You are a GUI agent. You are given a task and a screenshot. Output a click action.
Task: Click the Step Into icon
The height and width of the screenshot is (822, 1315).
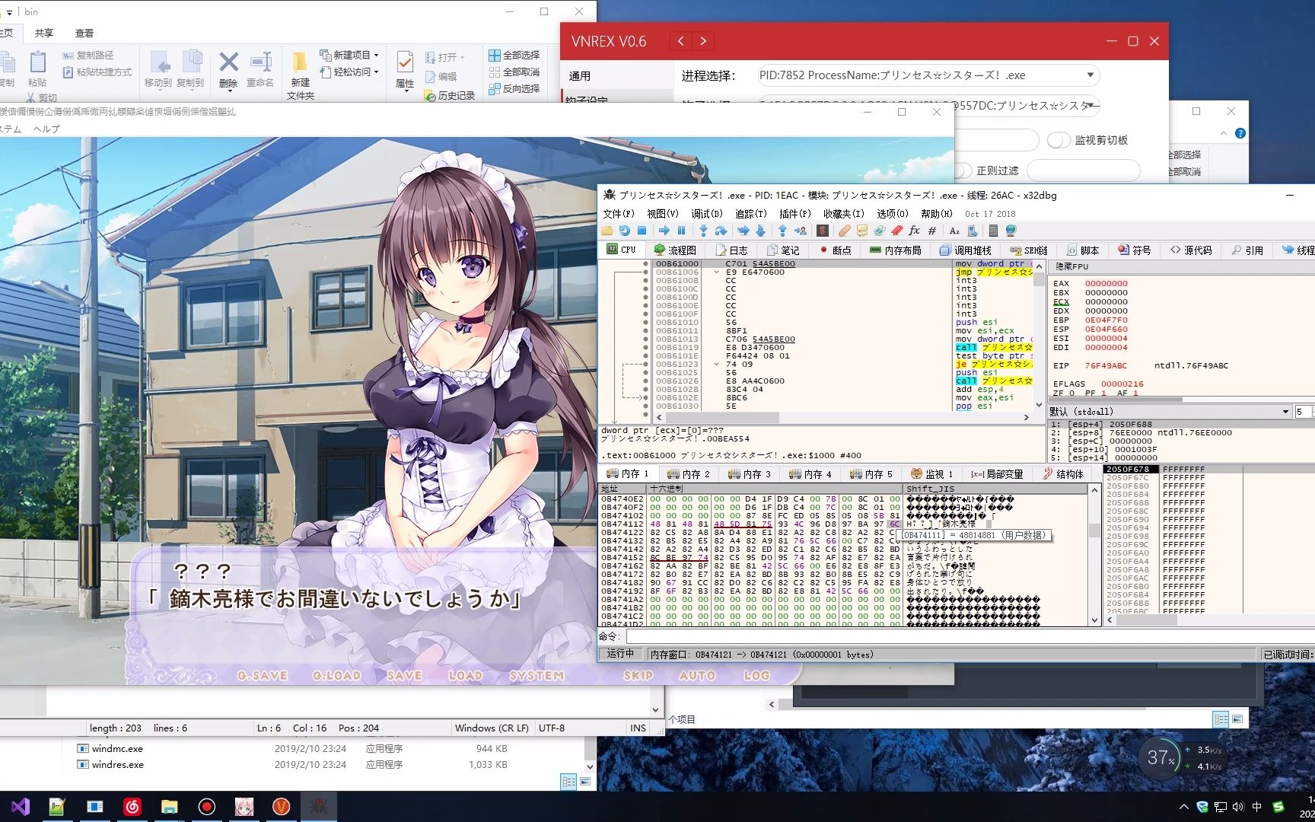tap(703, 231)
